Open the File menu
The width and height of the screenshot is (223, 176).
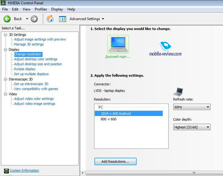coord(5,9)
